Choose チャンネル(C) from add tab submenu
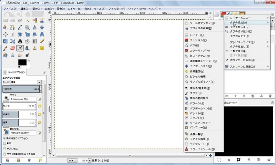This screenshot has height=165, width=276. click(x=204, y=40)
